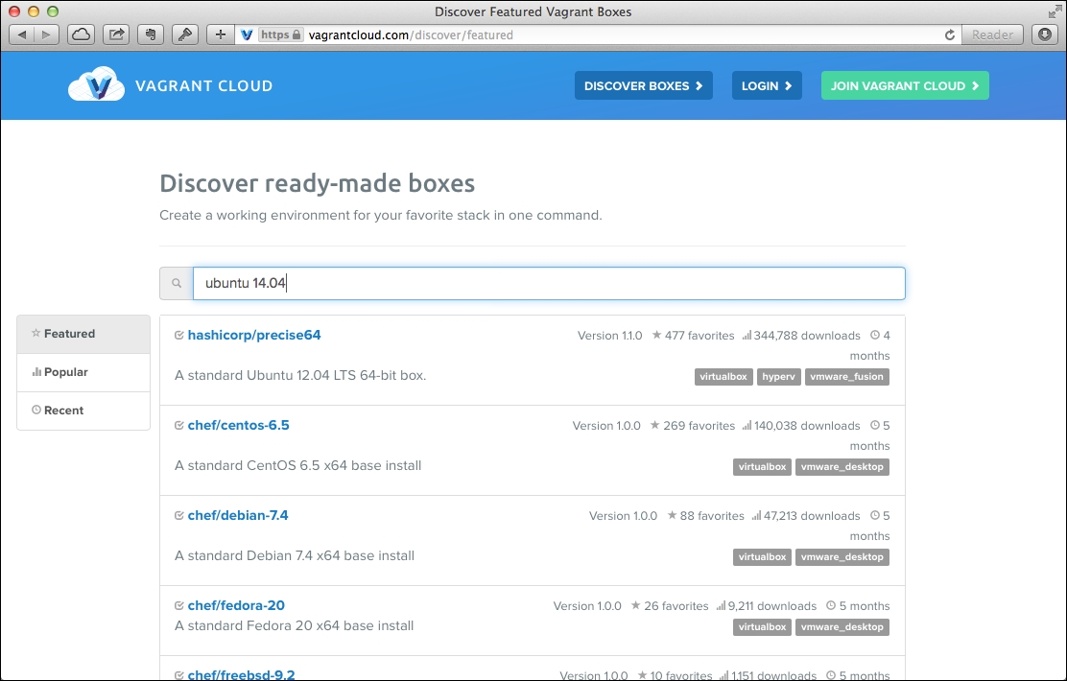
Task: Click the hand-shaped toolbar extension icon
Action: tap(151, 35)
